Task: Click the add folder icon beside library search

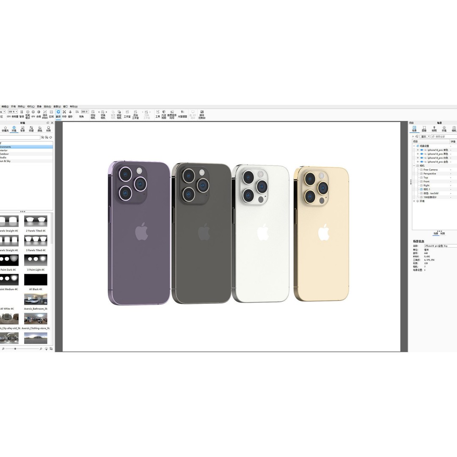Action: (x=43, y=137)
